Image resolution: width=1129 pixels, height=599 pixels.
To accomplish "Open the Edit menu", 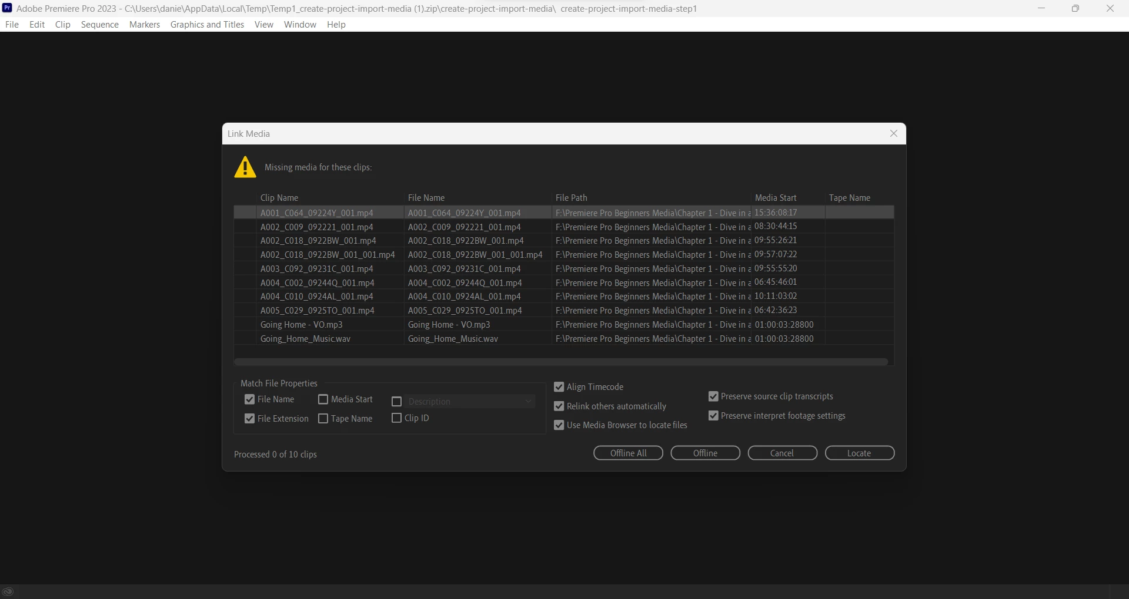I will pyautogui.click(x=37, y=24).
